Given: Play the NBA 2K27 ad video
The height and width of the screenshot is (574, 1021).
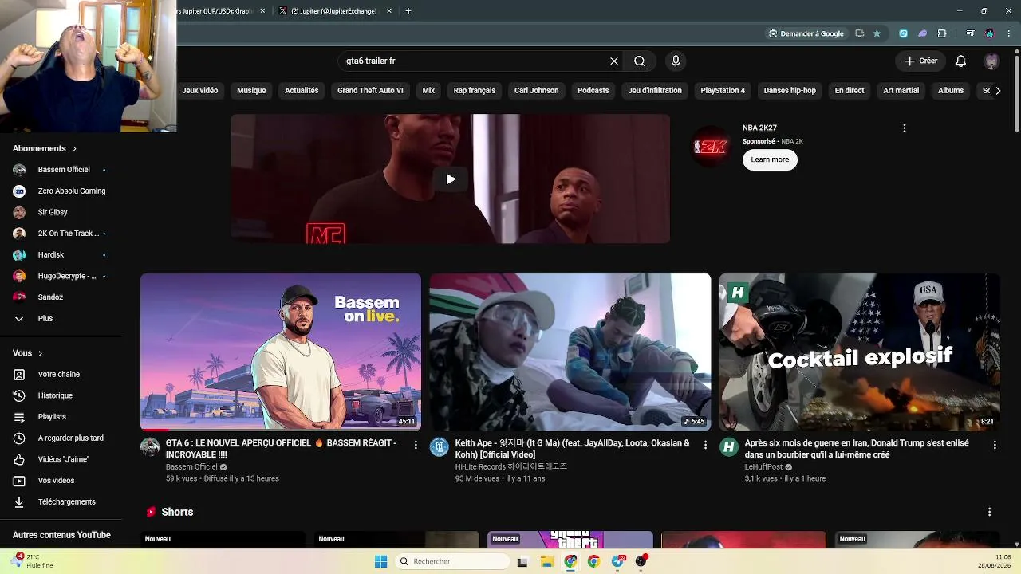Looking at the screenshot, I should tap(451, 179).
